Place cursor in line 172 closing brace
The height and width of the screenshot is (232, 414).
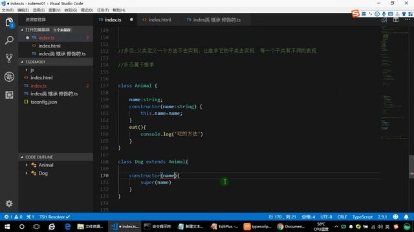[131, 189]
